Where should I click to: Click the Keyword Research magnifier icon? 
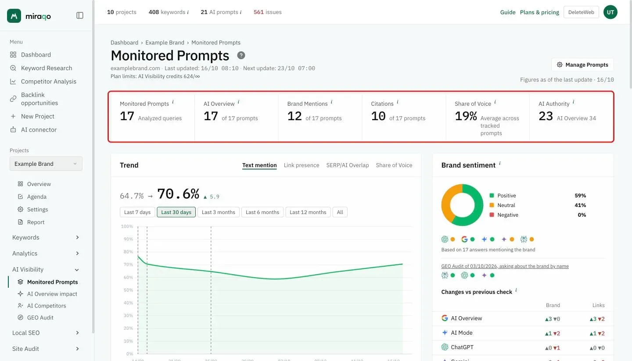(x=13, y=68)
